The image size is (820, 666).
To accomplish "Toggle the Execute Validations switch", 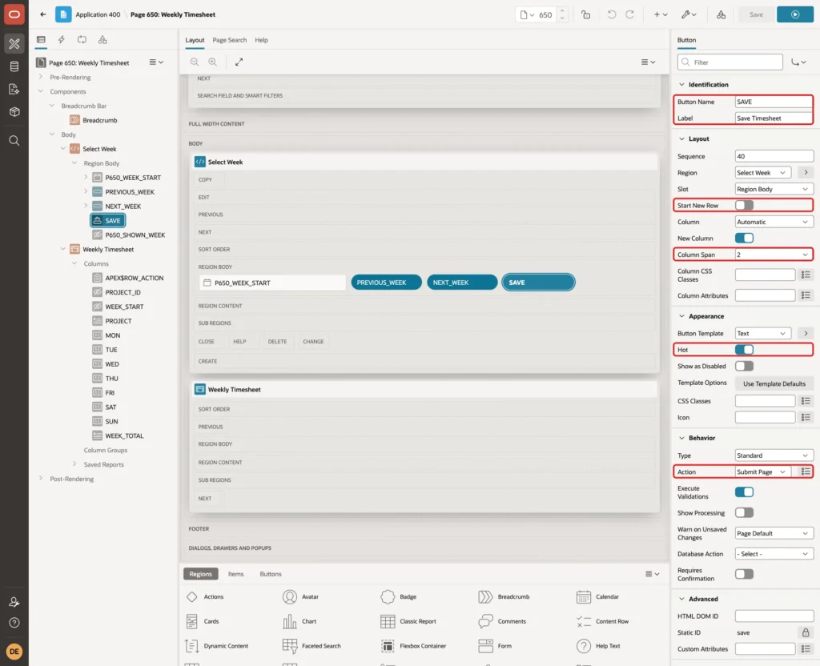I will click(x=744, y=492).
